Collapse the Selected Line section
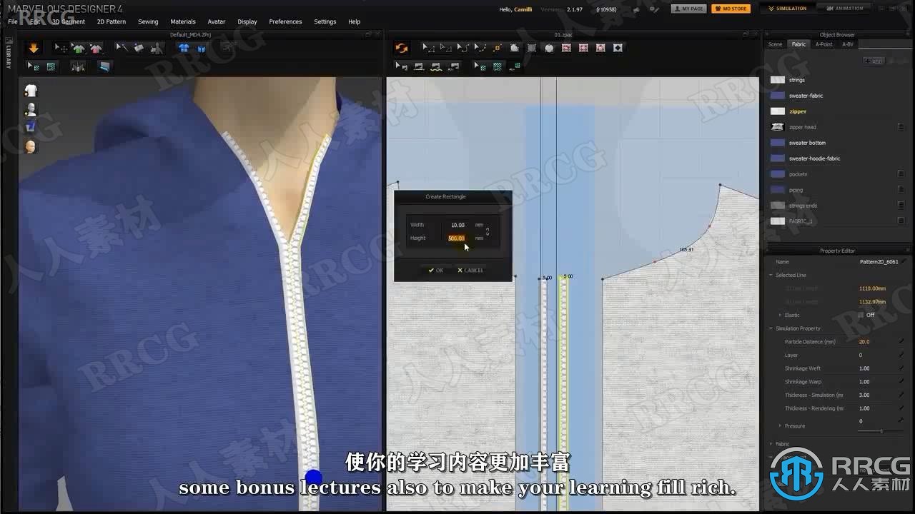The width and height of the screenshot is (915, 514). coord(771,275)
